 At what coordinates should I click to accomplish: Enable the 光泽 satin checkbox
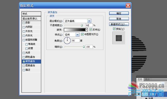(x=24, y=53)
